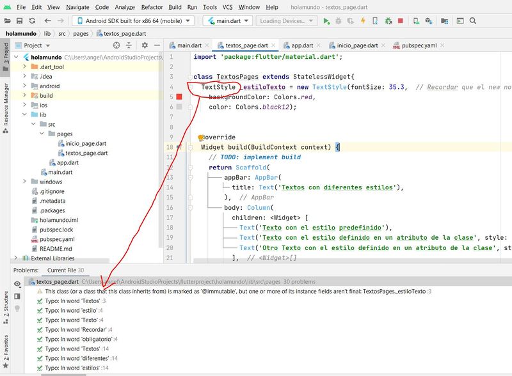512x376 pixels.
Task: Click the gray color swatch on line 6
Action: (179, 107)
